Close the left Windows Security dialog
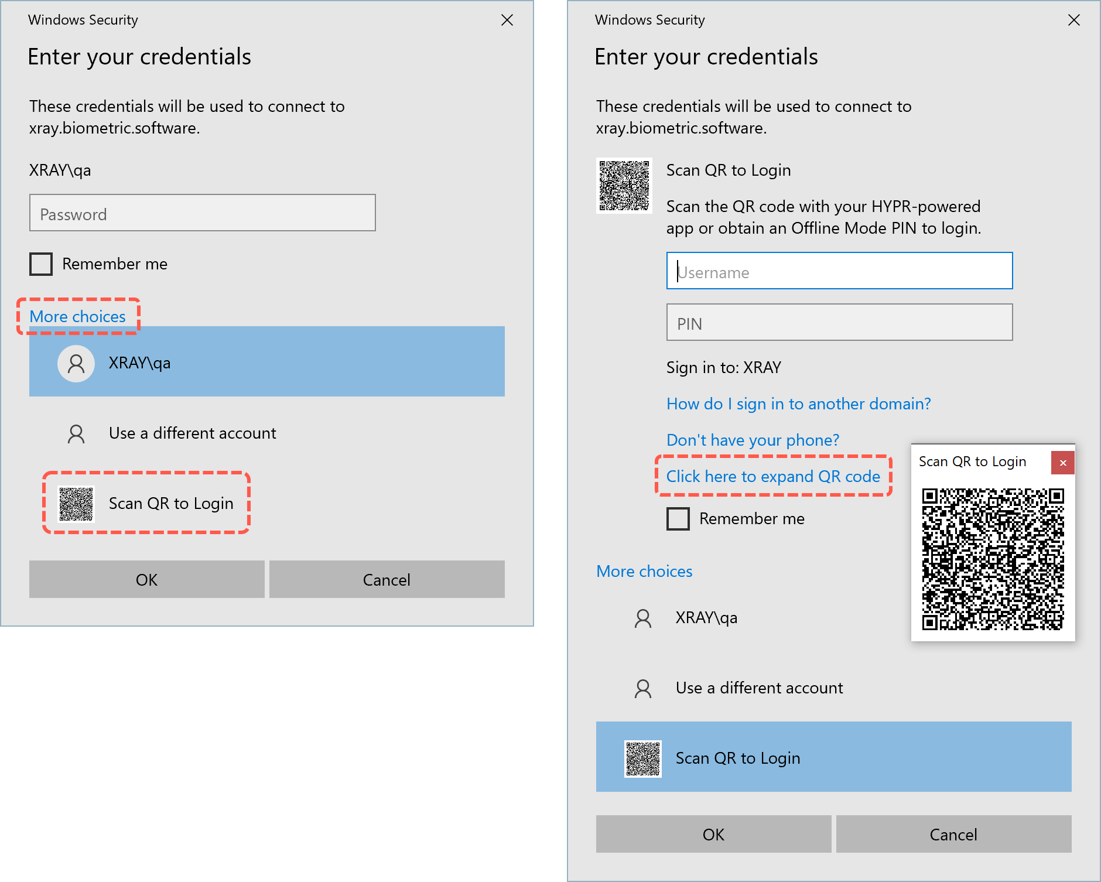The height and width of the screenshot is (882, 1101). click(x=507, y=20)
